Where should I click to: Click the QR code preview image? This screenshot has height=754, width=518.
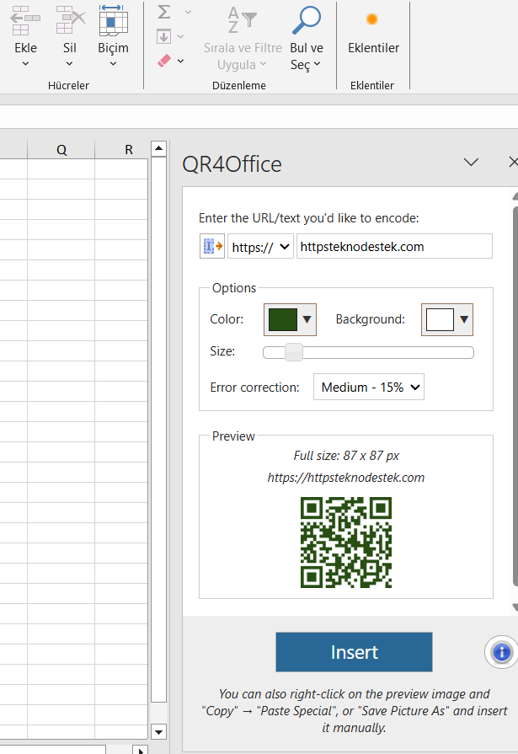click(x=346, y=543)
